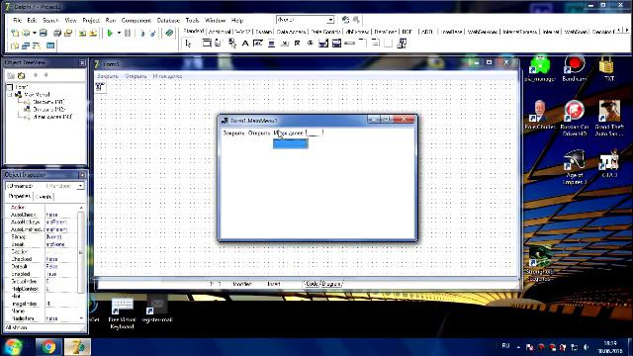Select the ComboBox component in palette

click(336, 44)
